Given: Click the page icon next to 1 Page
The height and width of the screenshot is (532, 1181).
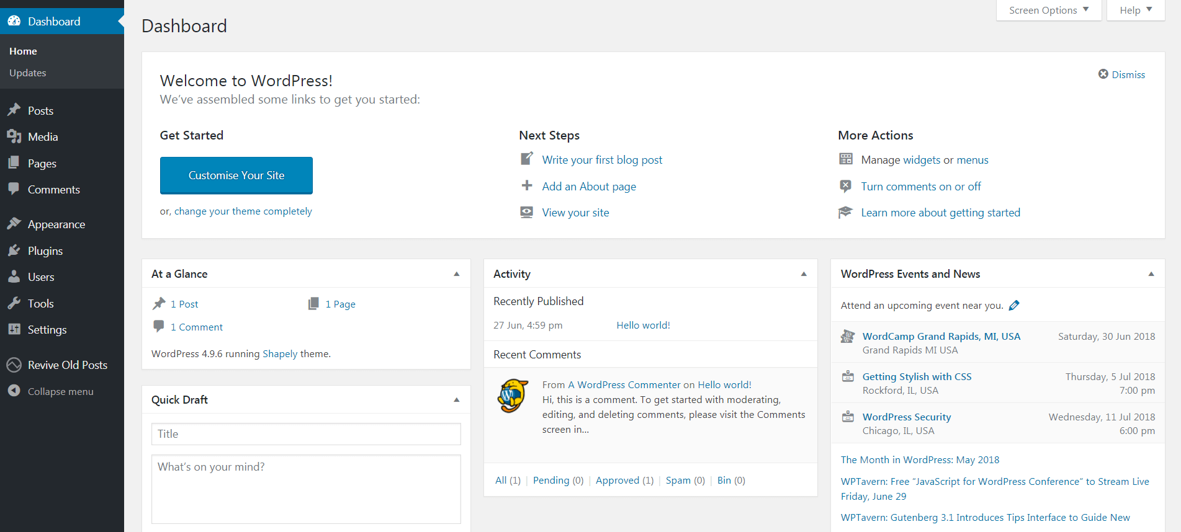Looking at the screenshot, I should point(313,303).
